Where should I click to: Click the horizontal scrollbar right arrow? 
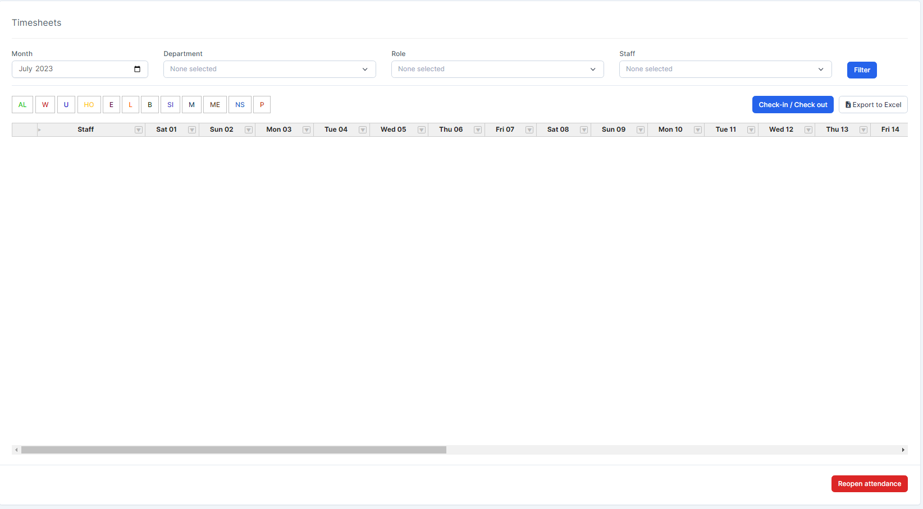click(903, 450)
